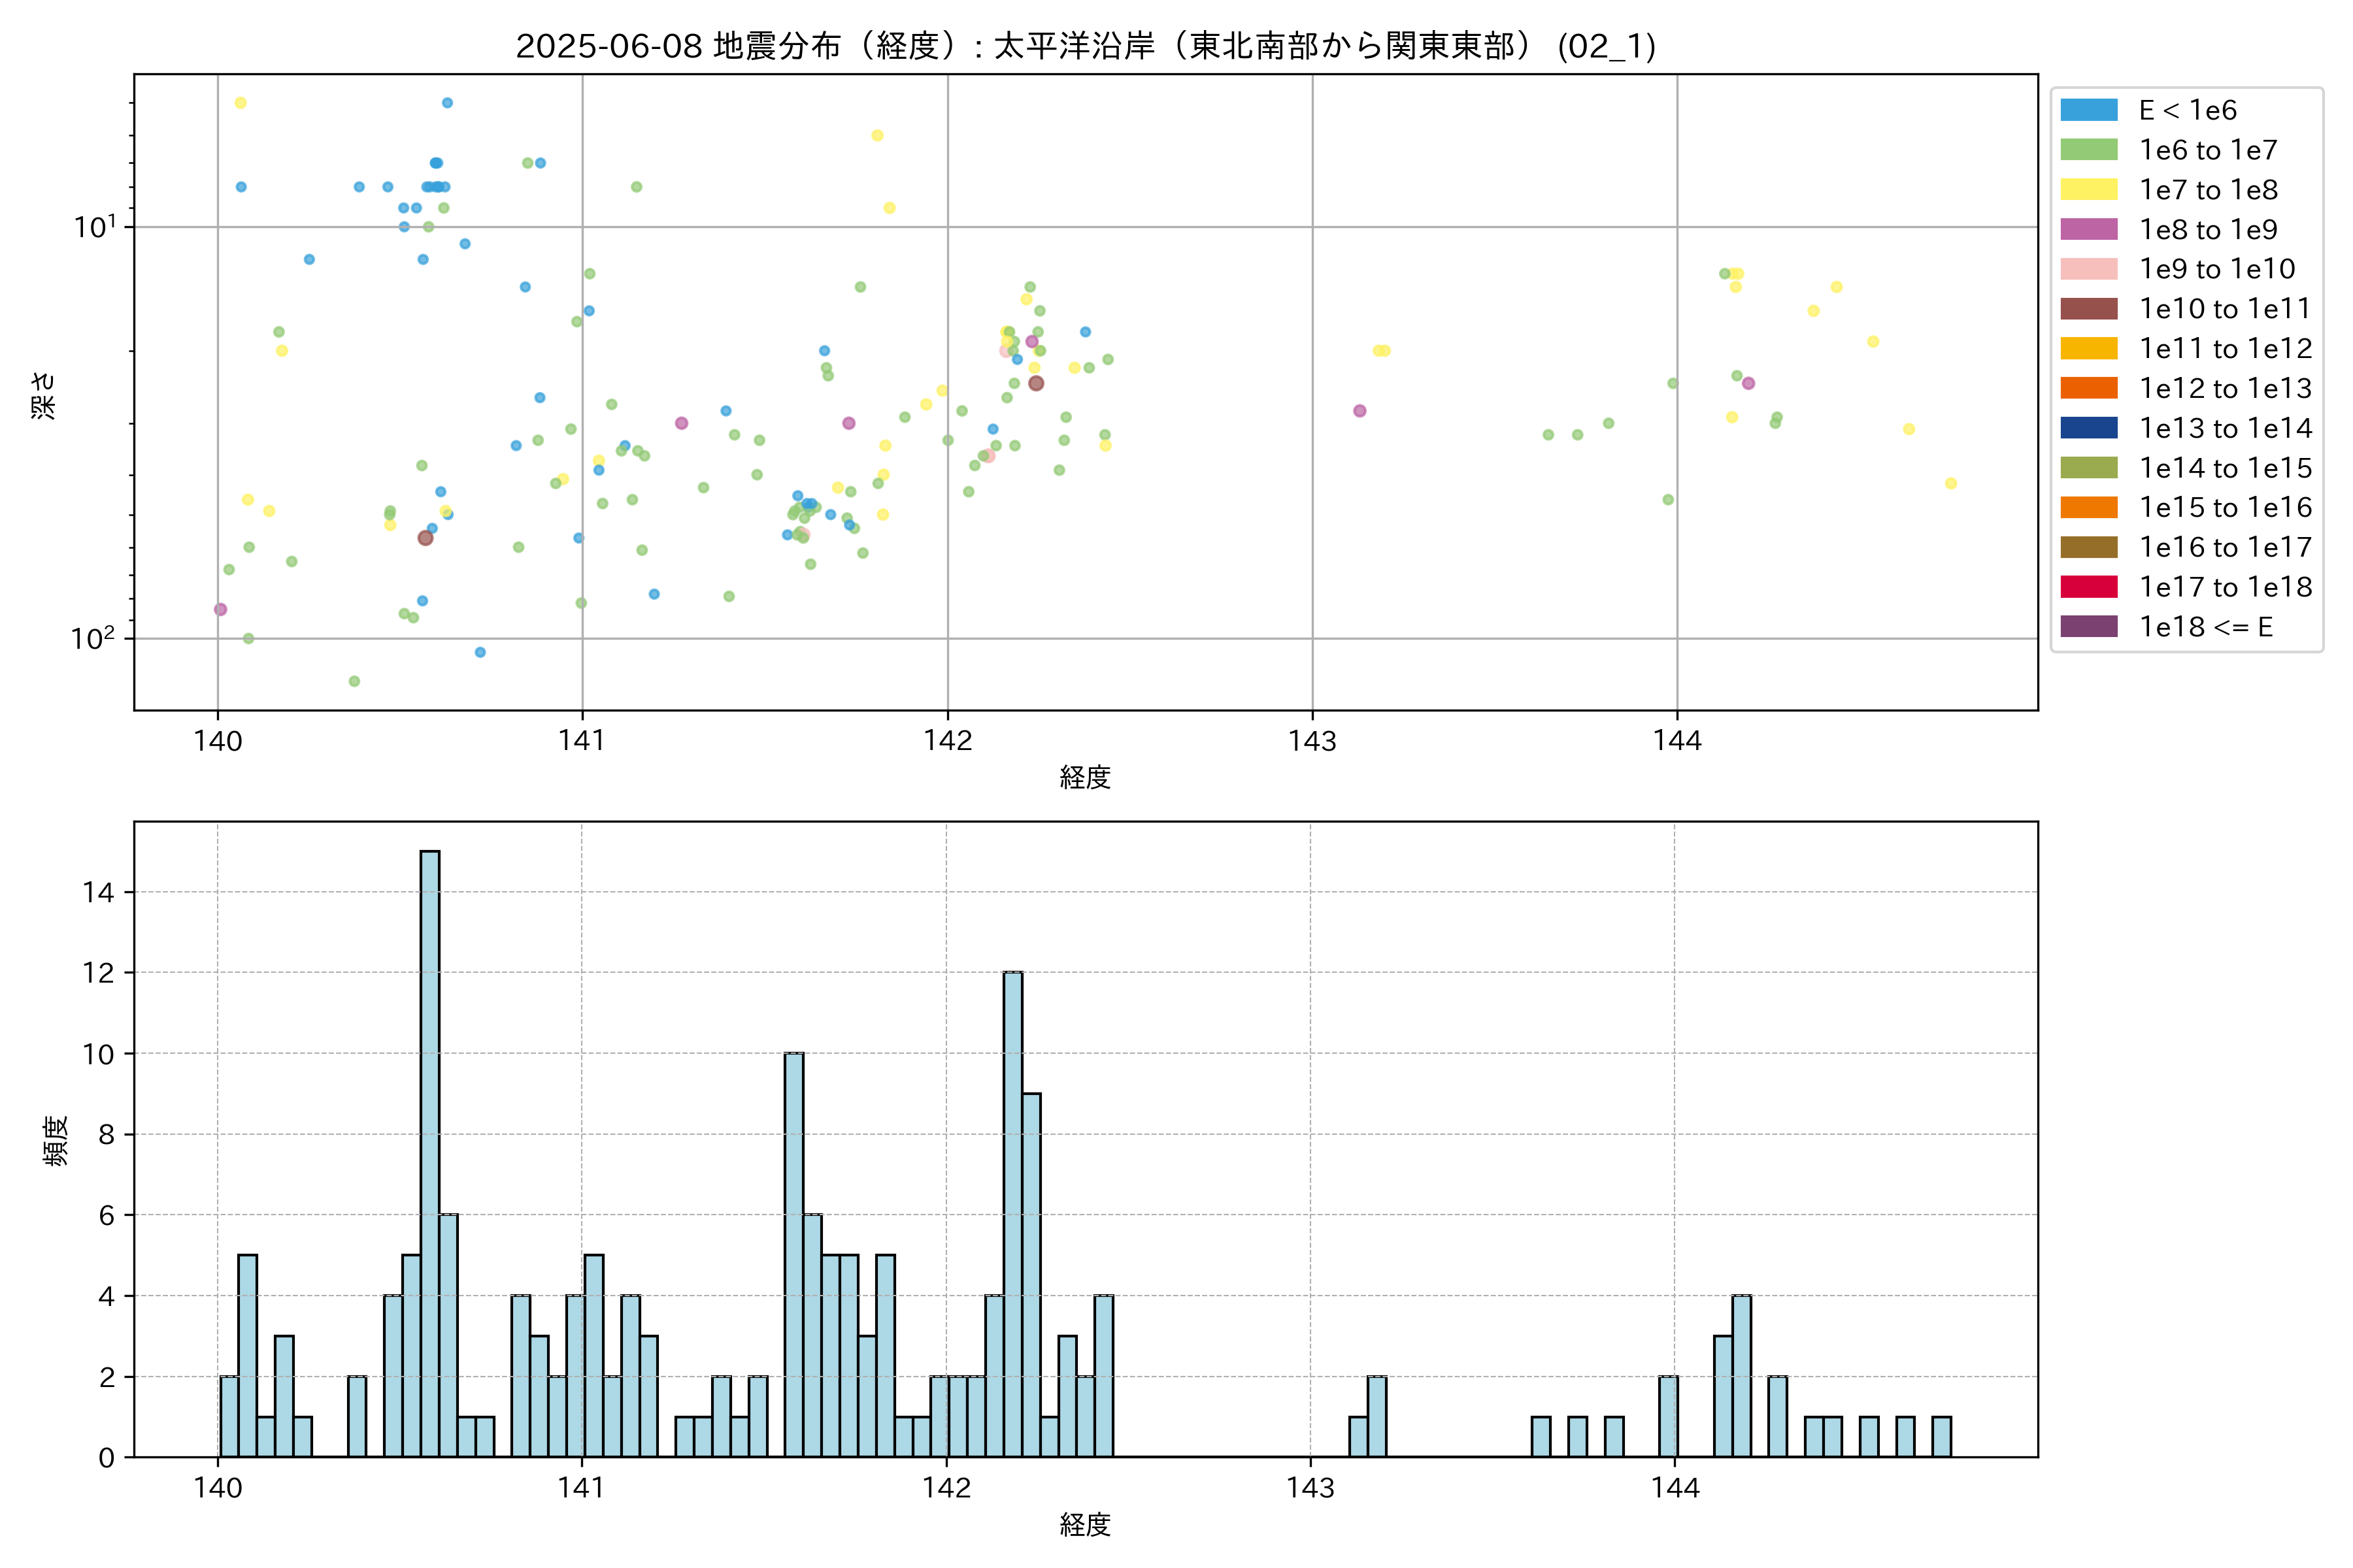Click the purple '1e8 to 1e9' legend swatch

pos(2088,229)
